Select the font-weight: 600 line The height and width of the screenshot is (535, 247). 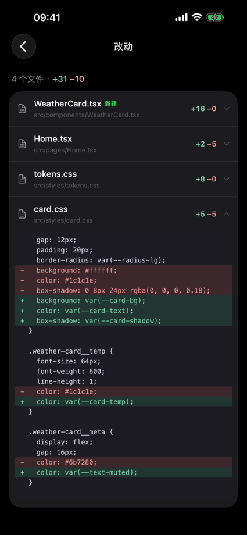(123, 371)
